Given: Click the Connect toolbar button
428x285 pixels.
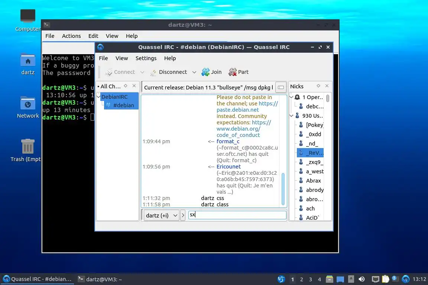Looking at the screenshot, I should pos(120,72).
